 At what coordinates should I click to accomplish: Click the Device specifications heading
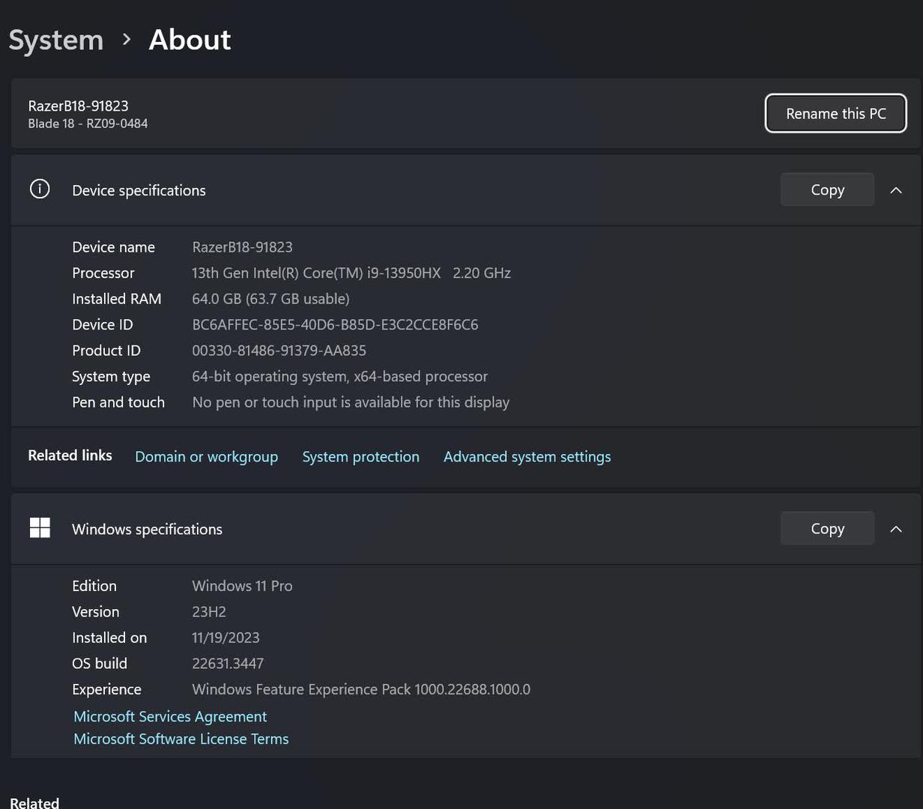tap(139, 190)
